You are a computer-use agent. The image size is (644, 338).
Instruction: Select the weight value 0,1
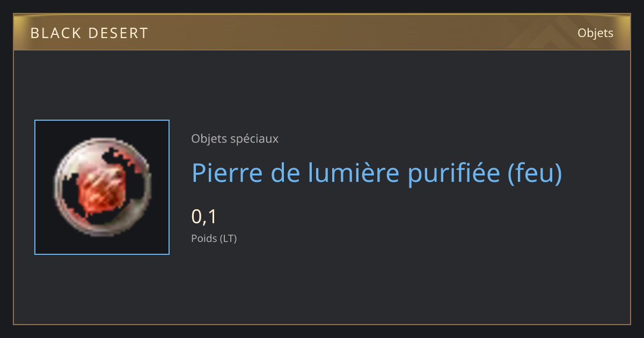tap(204, 216)
